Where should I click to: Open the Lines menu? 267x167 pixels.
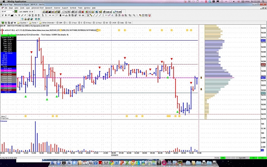point(28,8)
